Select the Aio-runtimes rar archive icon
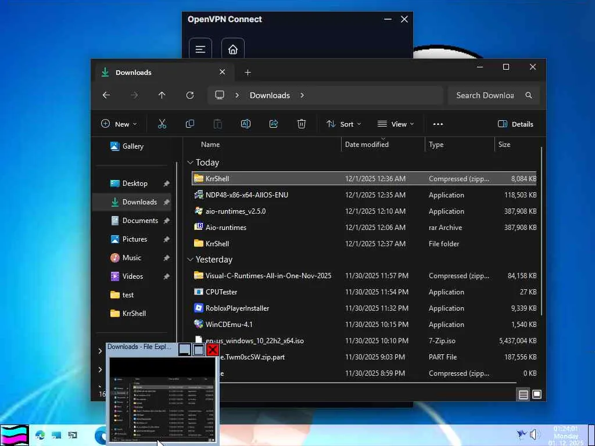Screen dimensions: 595x446 click(x=199, y=227)
